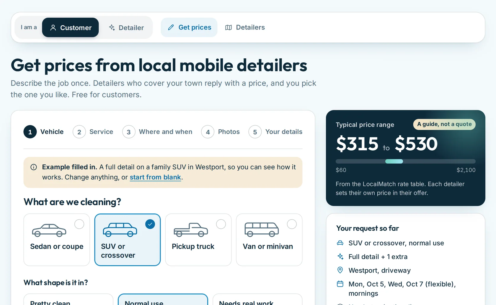
Task: Switch role to Customer
Action: tap(70, 27)
